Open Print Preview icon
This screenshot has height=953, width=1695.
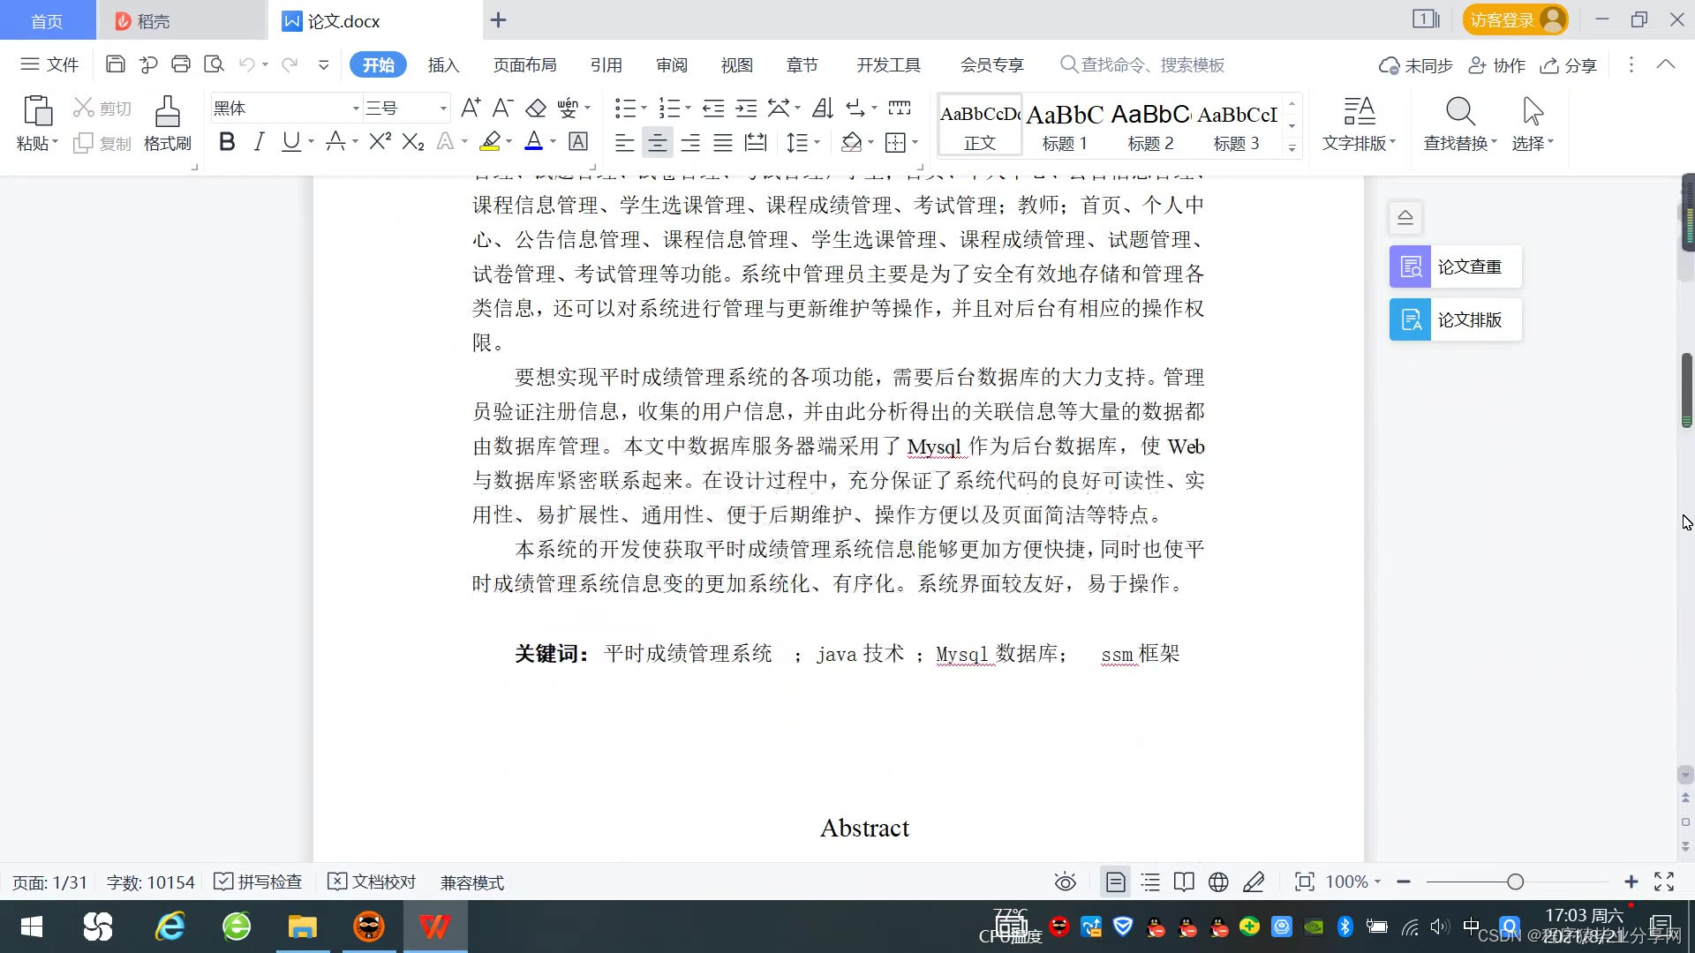tap(214, 64)
